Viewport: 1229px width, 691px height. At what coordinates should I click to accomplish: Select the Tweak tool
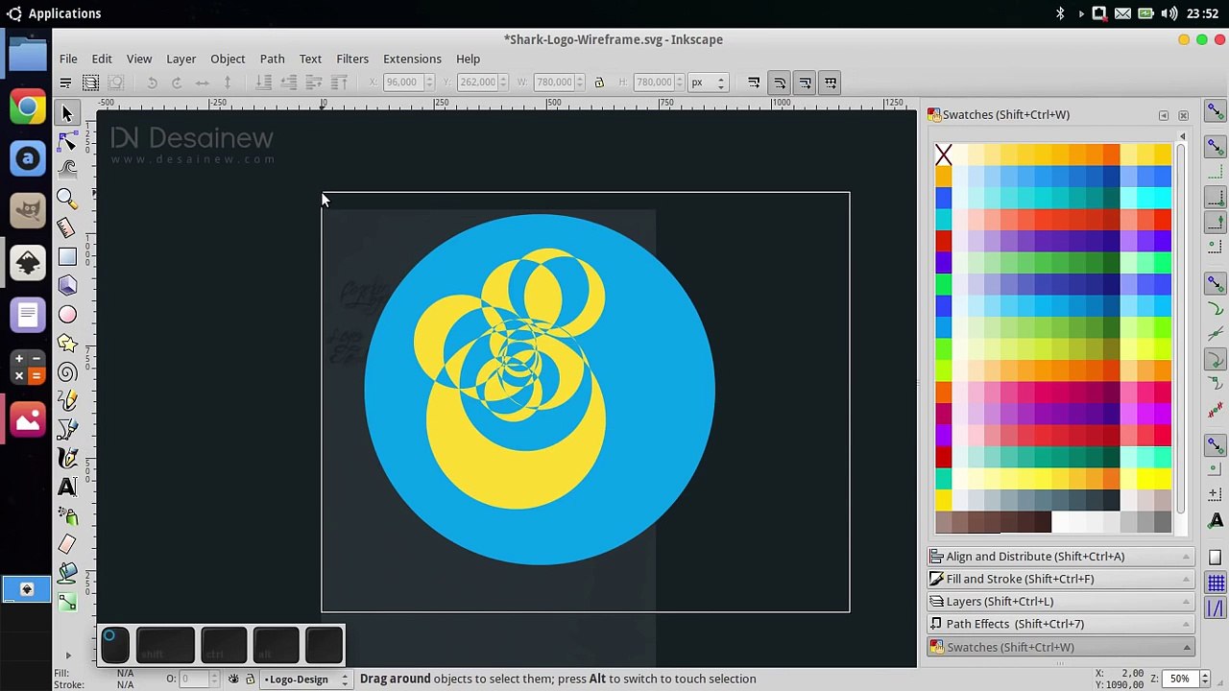(x=67, y=170)
